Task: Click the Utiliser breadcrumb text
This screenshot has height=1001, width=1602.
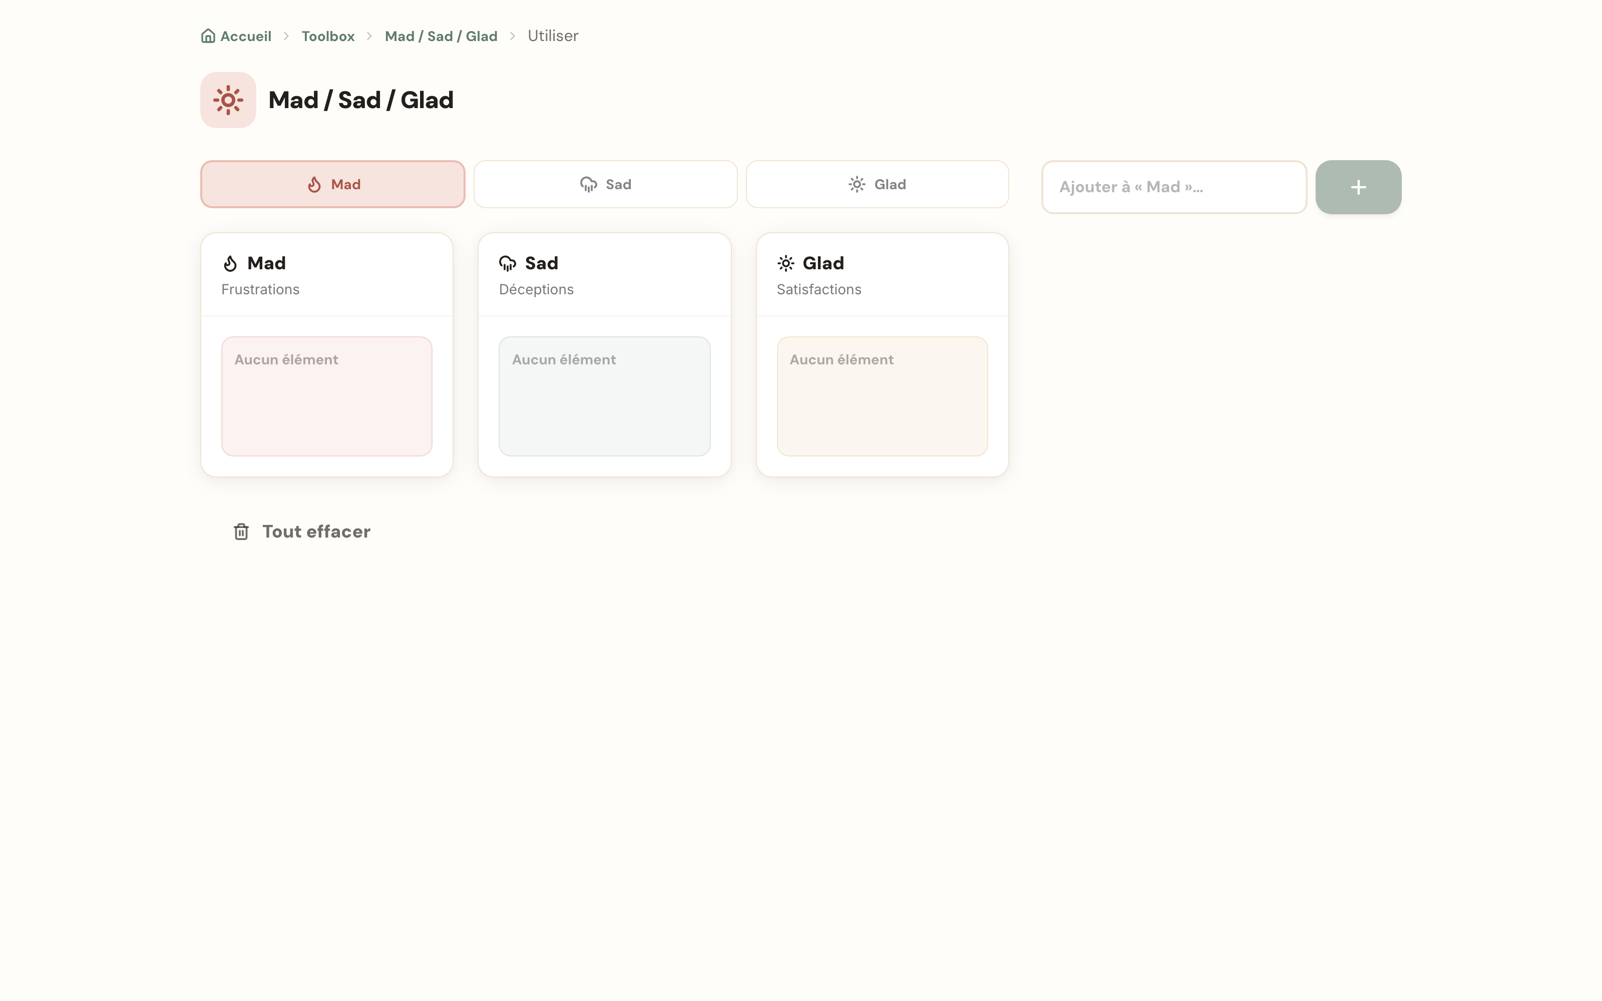Action: 553,37
